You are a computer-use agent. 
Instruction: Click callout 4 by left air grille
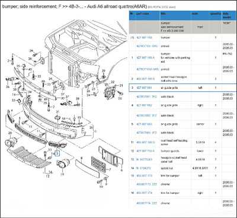point(12,110)
